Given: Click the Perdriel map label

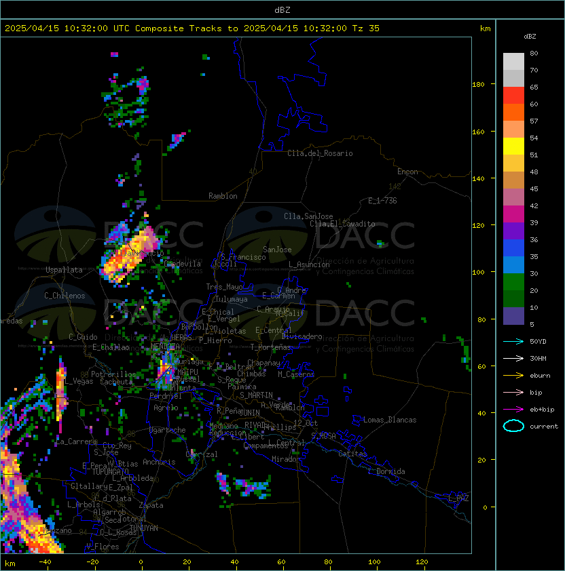Looking at the screenshot, I should coord(166,396).
